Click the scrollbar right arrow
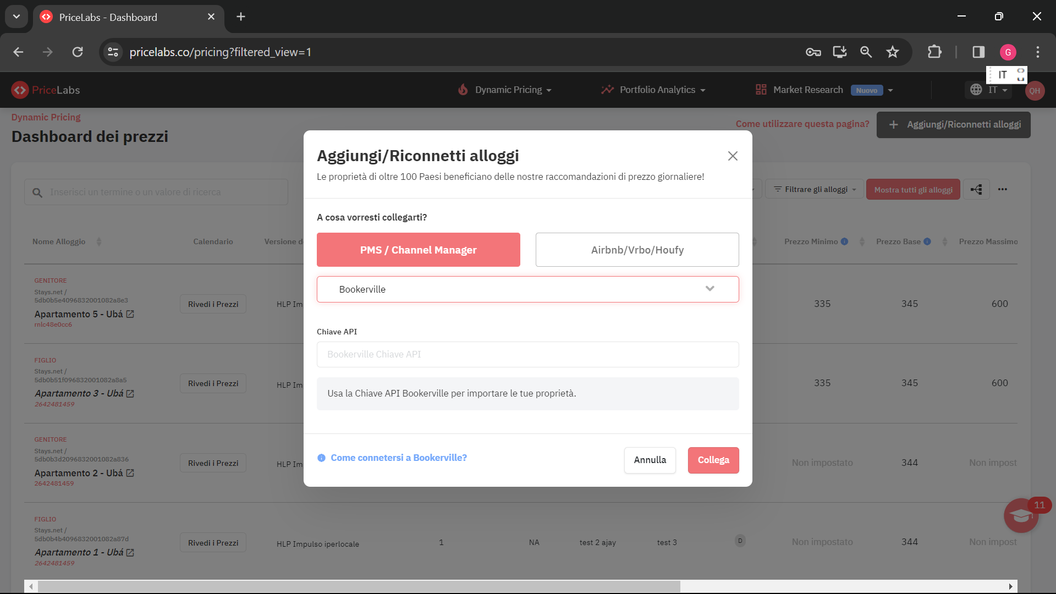The height and width of the screenshot is (594, 1056). tap(1011, 586)
